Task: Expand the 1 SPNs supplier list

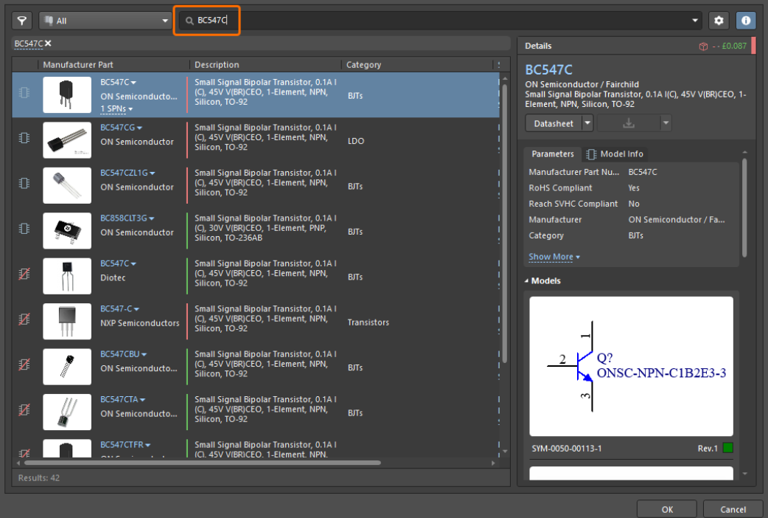Action: (x=116, y=109)
